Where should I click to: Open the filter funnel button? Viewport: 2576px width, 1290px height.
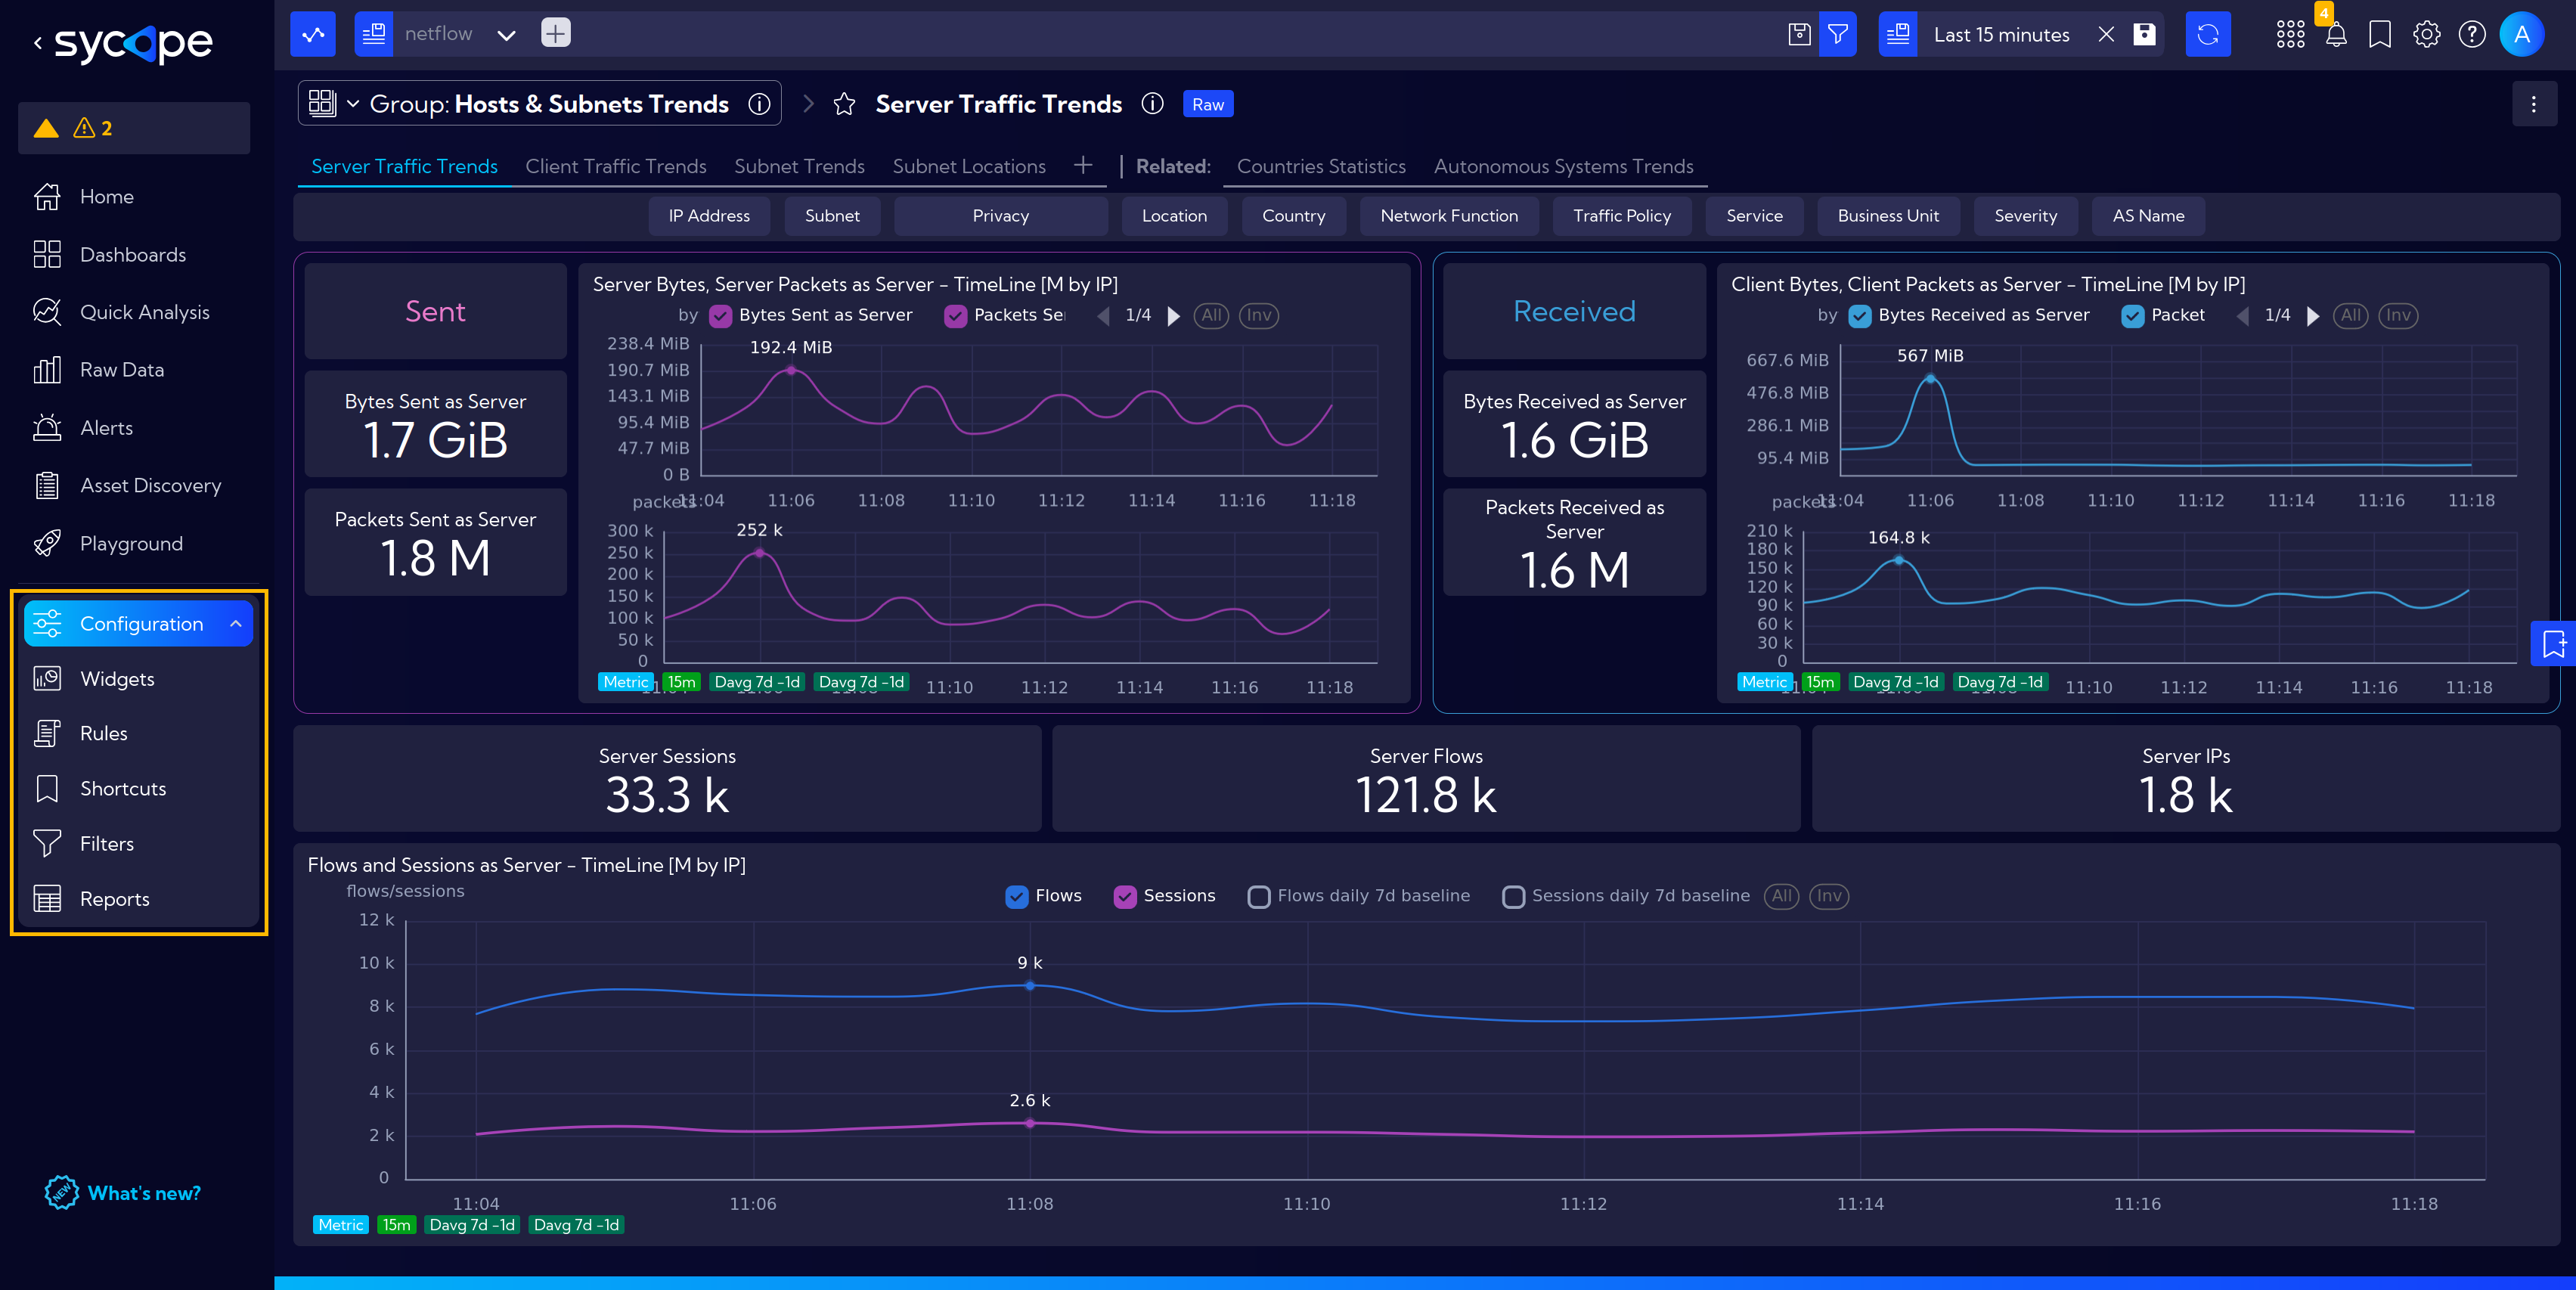pyautogui.click(x=1838, y=34)
